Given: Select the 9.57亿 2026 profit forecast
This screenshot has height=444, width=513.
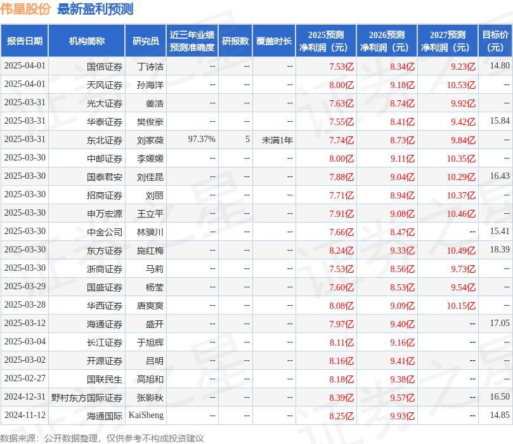Looking at the screenshot, I should coord(403,398).
